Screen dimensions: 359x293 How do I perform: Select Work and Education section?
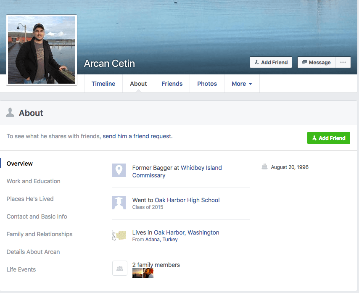tap(34, 181)
